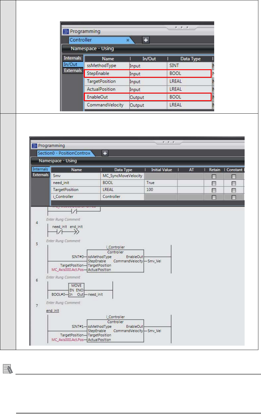Screen dimensions: 261x414
Task: Open Externals tab in the Section0 window
Action: pos(41,175)
